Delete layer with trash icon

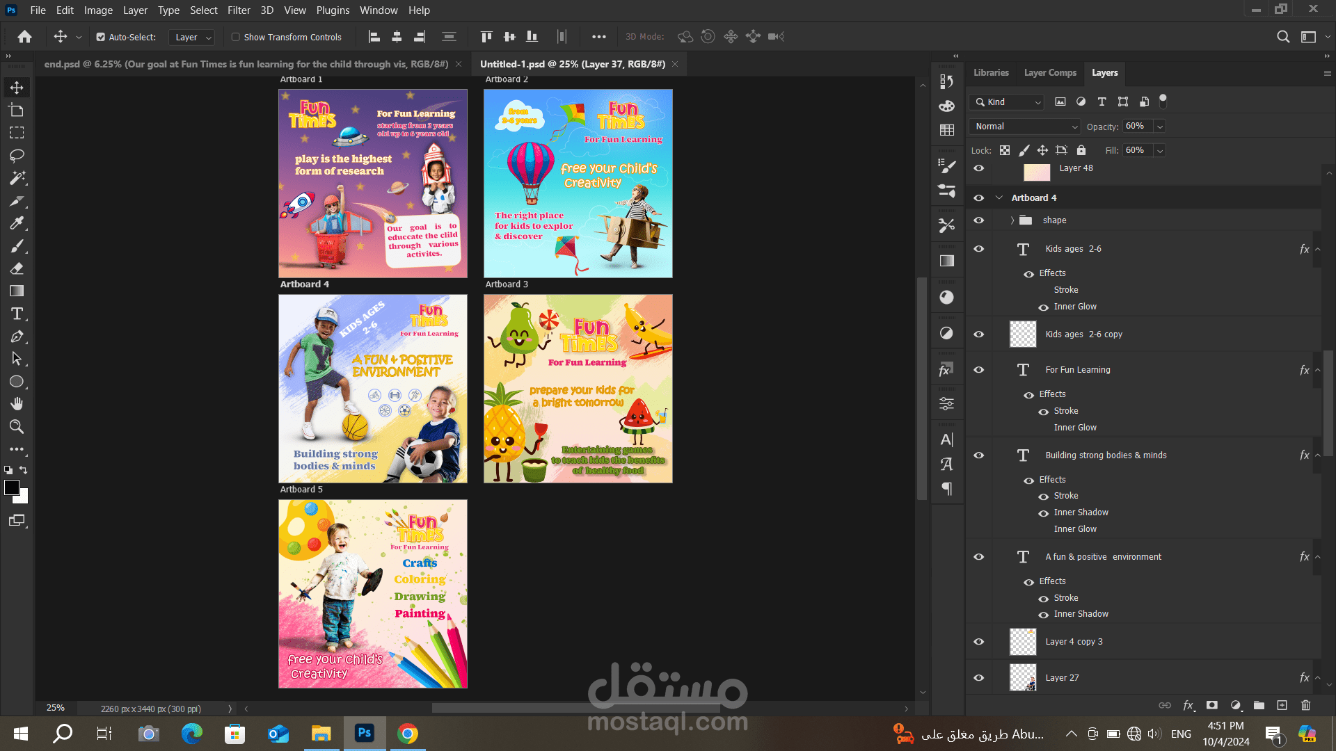point(1305,705)
